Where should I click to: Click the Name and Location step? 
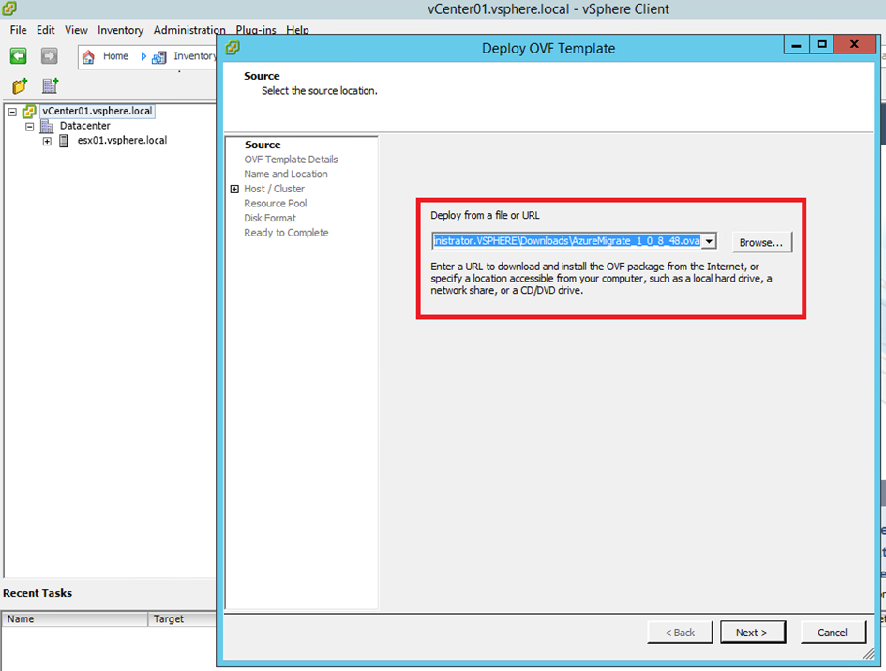pyautogui.click(x=286, y=175)
